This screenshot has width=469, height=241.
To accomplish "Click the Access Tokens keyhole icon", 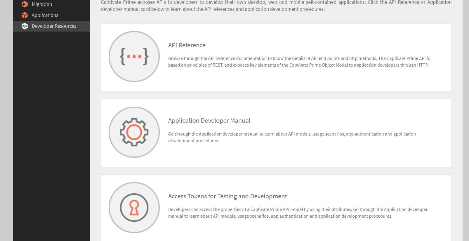I will coord(134,208).
